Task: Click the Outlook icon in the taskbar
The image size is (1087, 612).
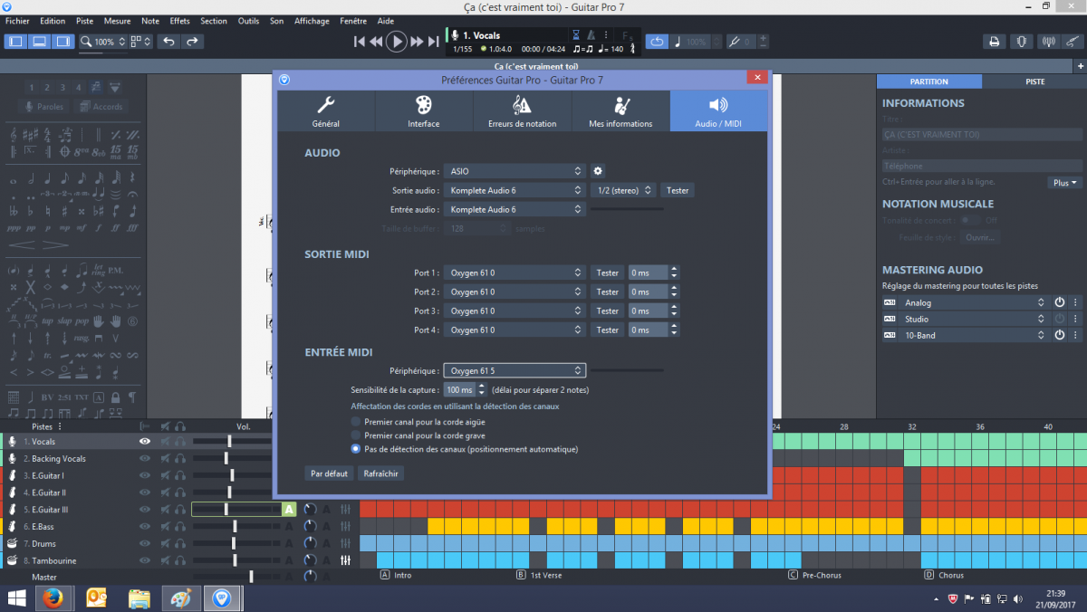Action: 97,598
